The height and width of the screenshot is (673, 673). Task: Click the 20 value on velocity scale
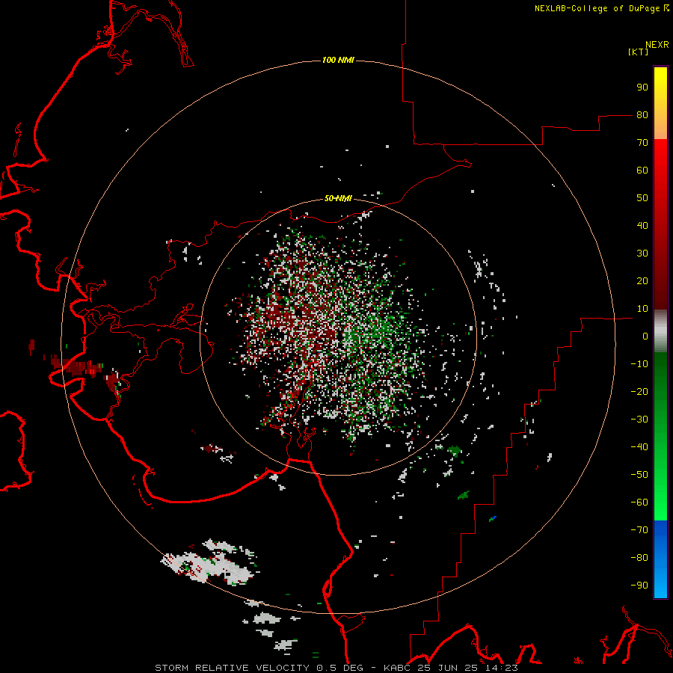click(642, 280)
